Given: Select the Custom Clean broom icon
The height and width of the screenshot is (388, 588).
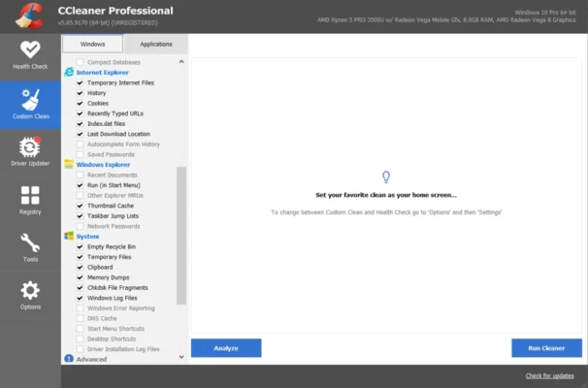Looking at the screenshot, I should point(29,102).
